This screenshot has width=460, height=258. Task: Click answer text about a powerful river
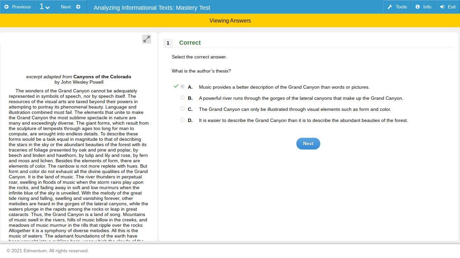(x=301, y=98)
